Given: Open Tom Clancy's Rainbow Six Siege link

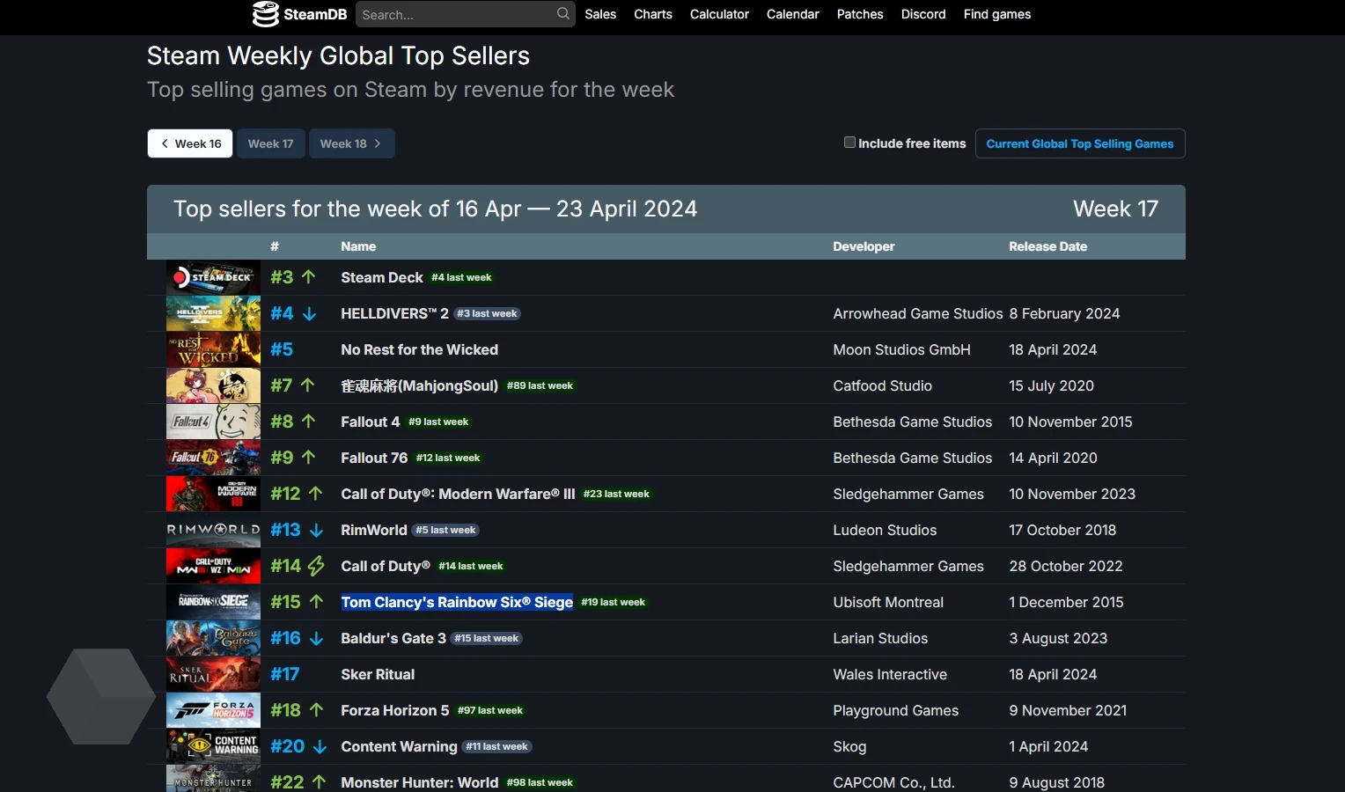Looking at the screenshot, I should (x=457, y=602).
